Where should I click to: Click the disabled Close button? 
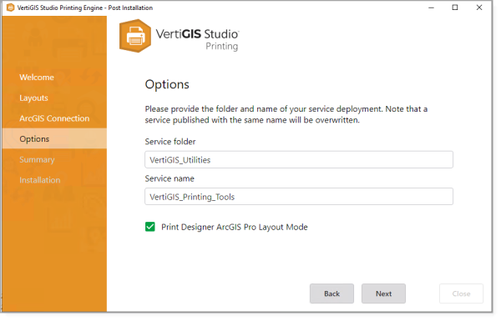click(x=461, y=293)
